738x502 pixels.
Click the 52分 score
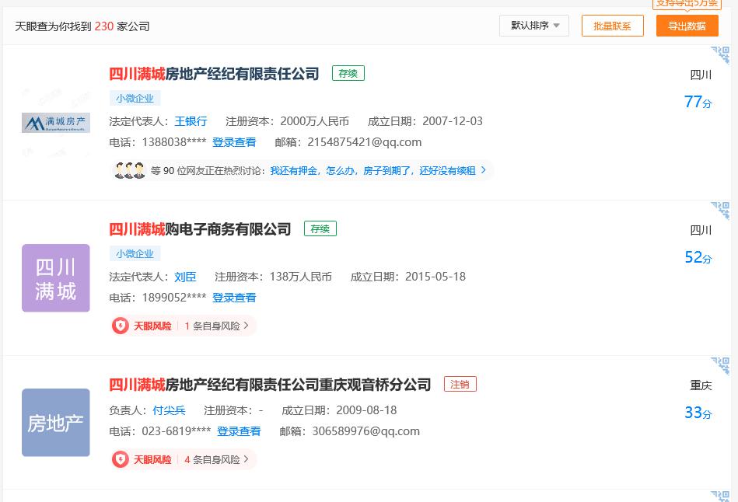698,257
